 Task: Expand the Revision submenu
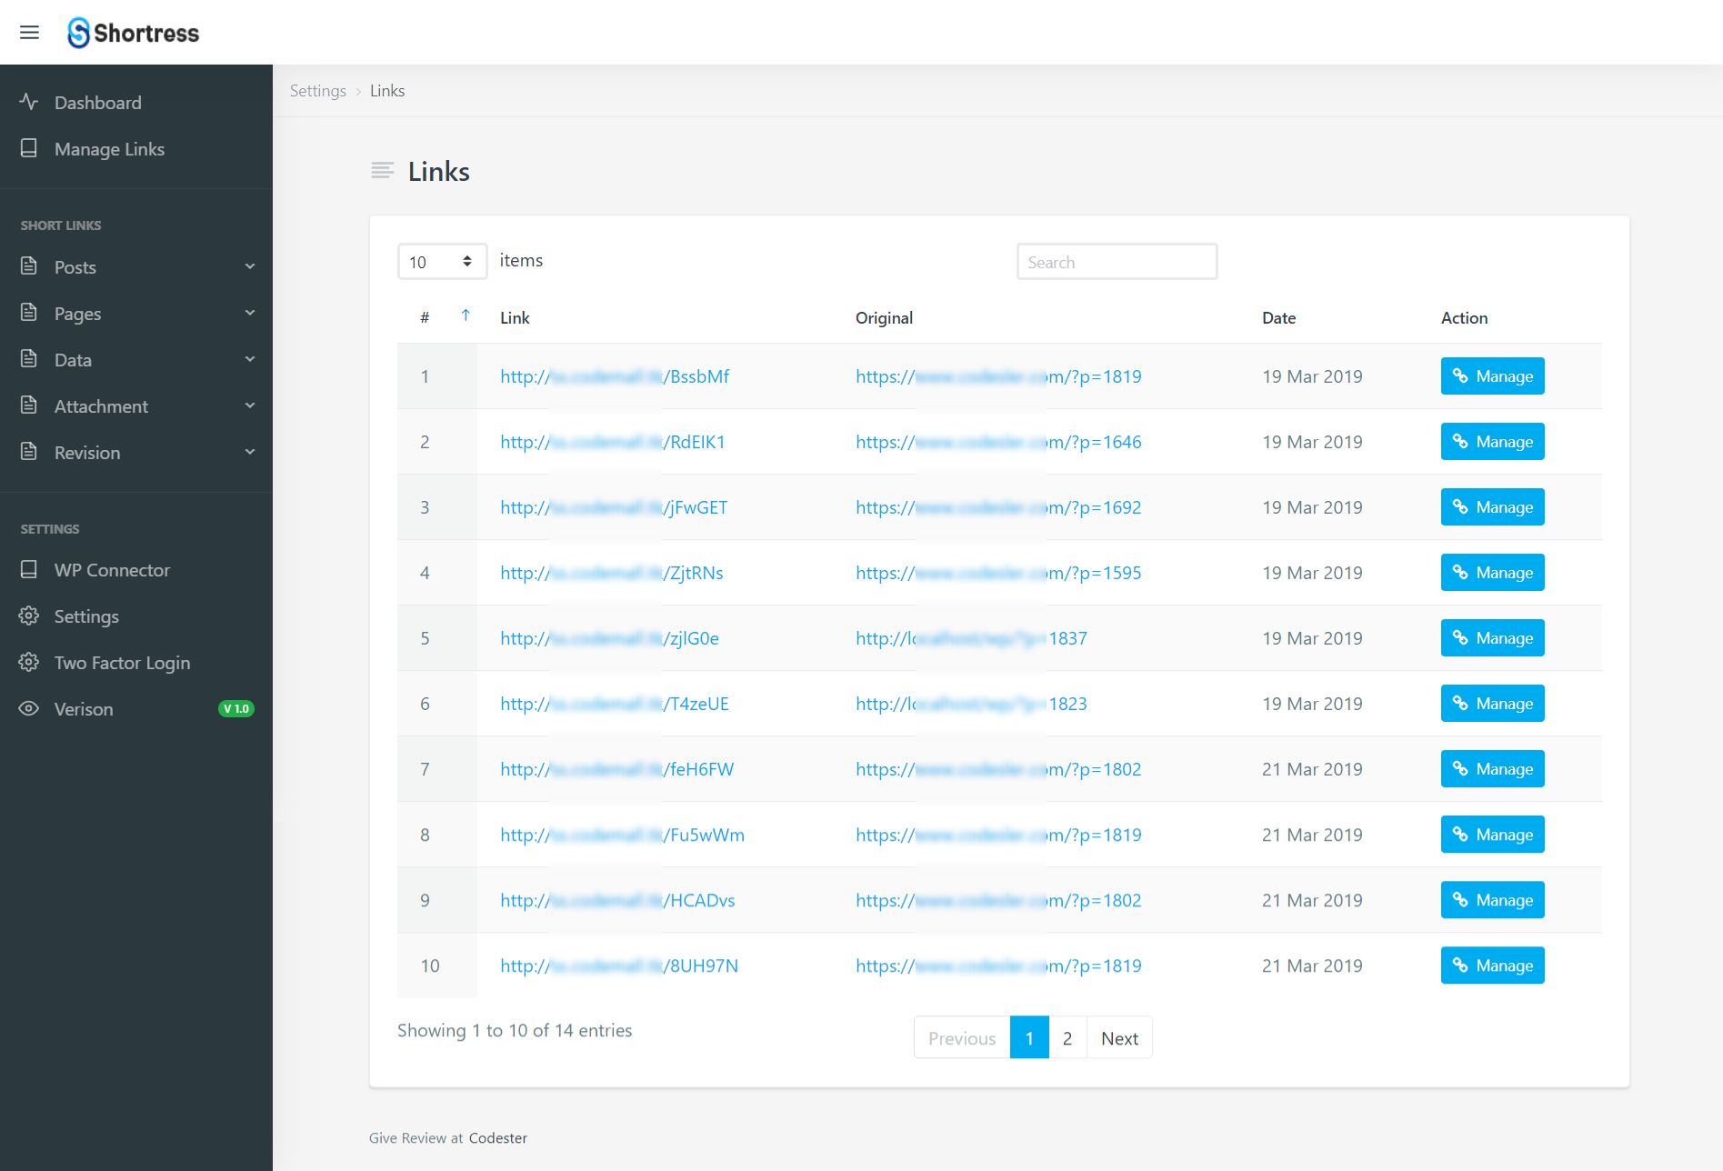click(x=249, y=453)
